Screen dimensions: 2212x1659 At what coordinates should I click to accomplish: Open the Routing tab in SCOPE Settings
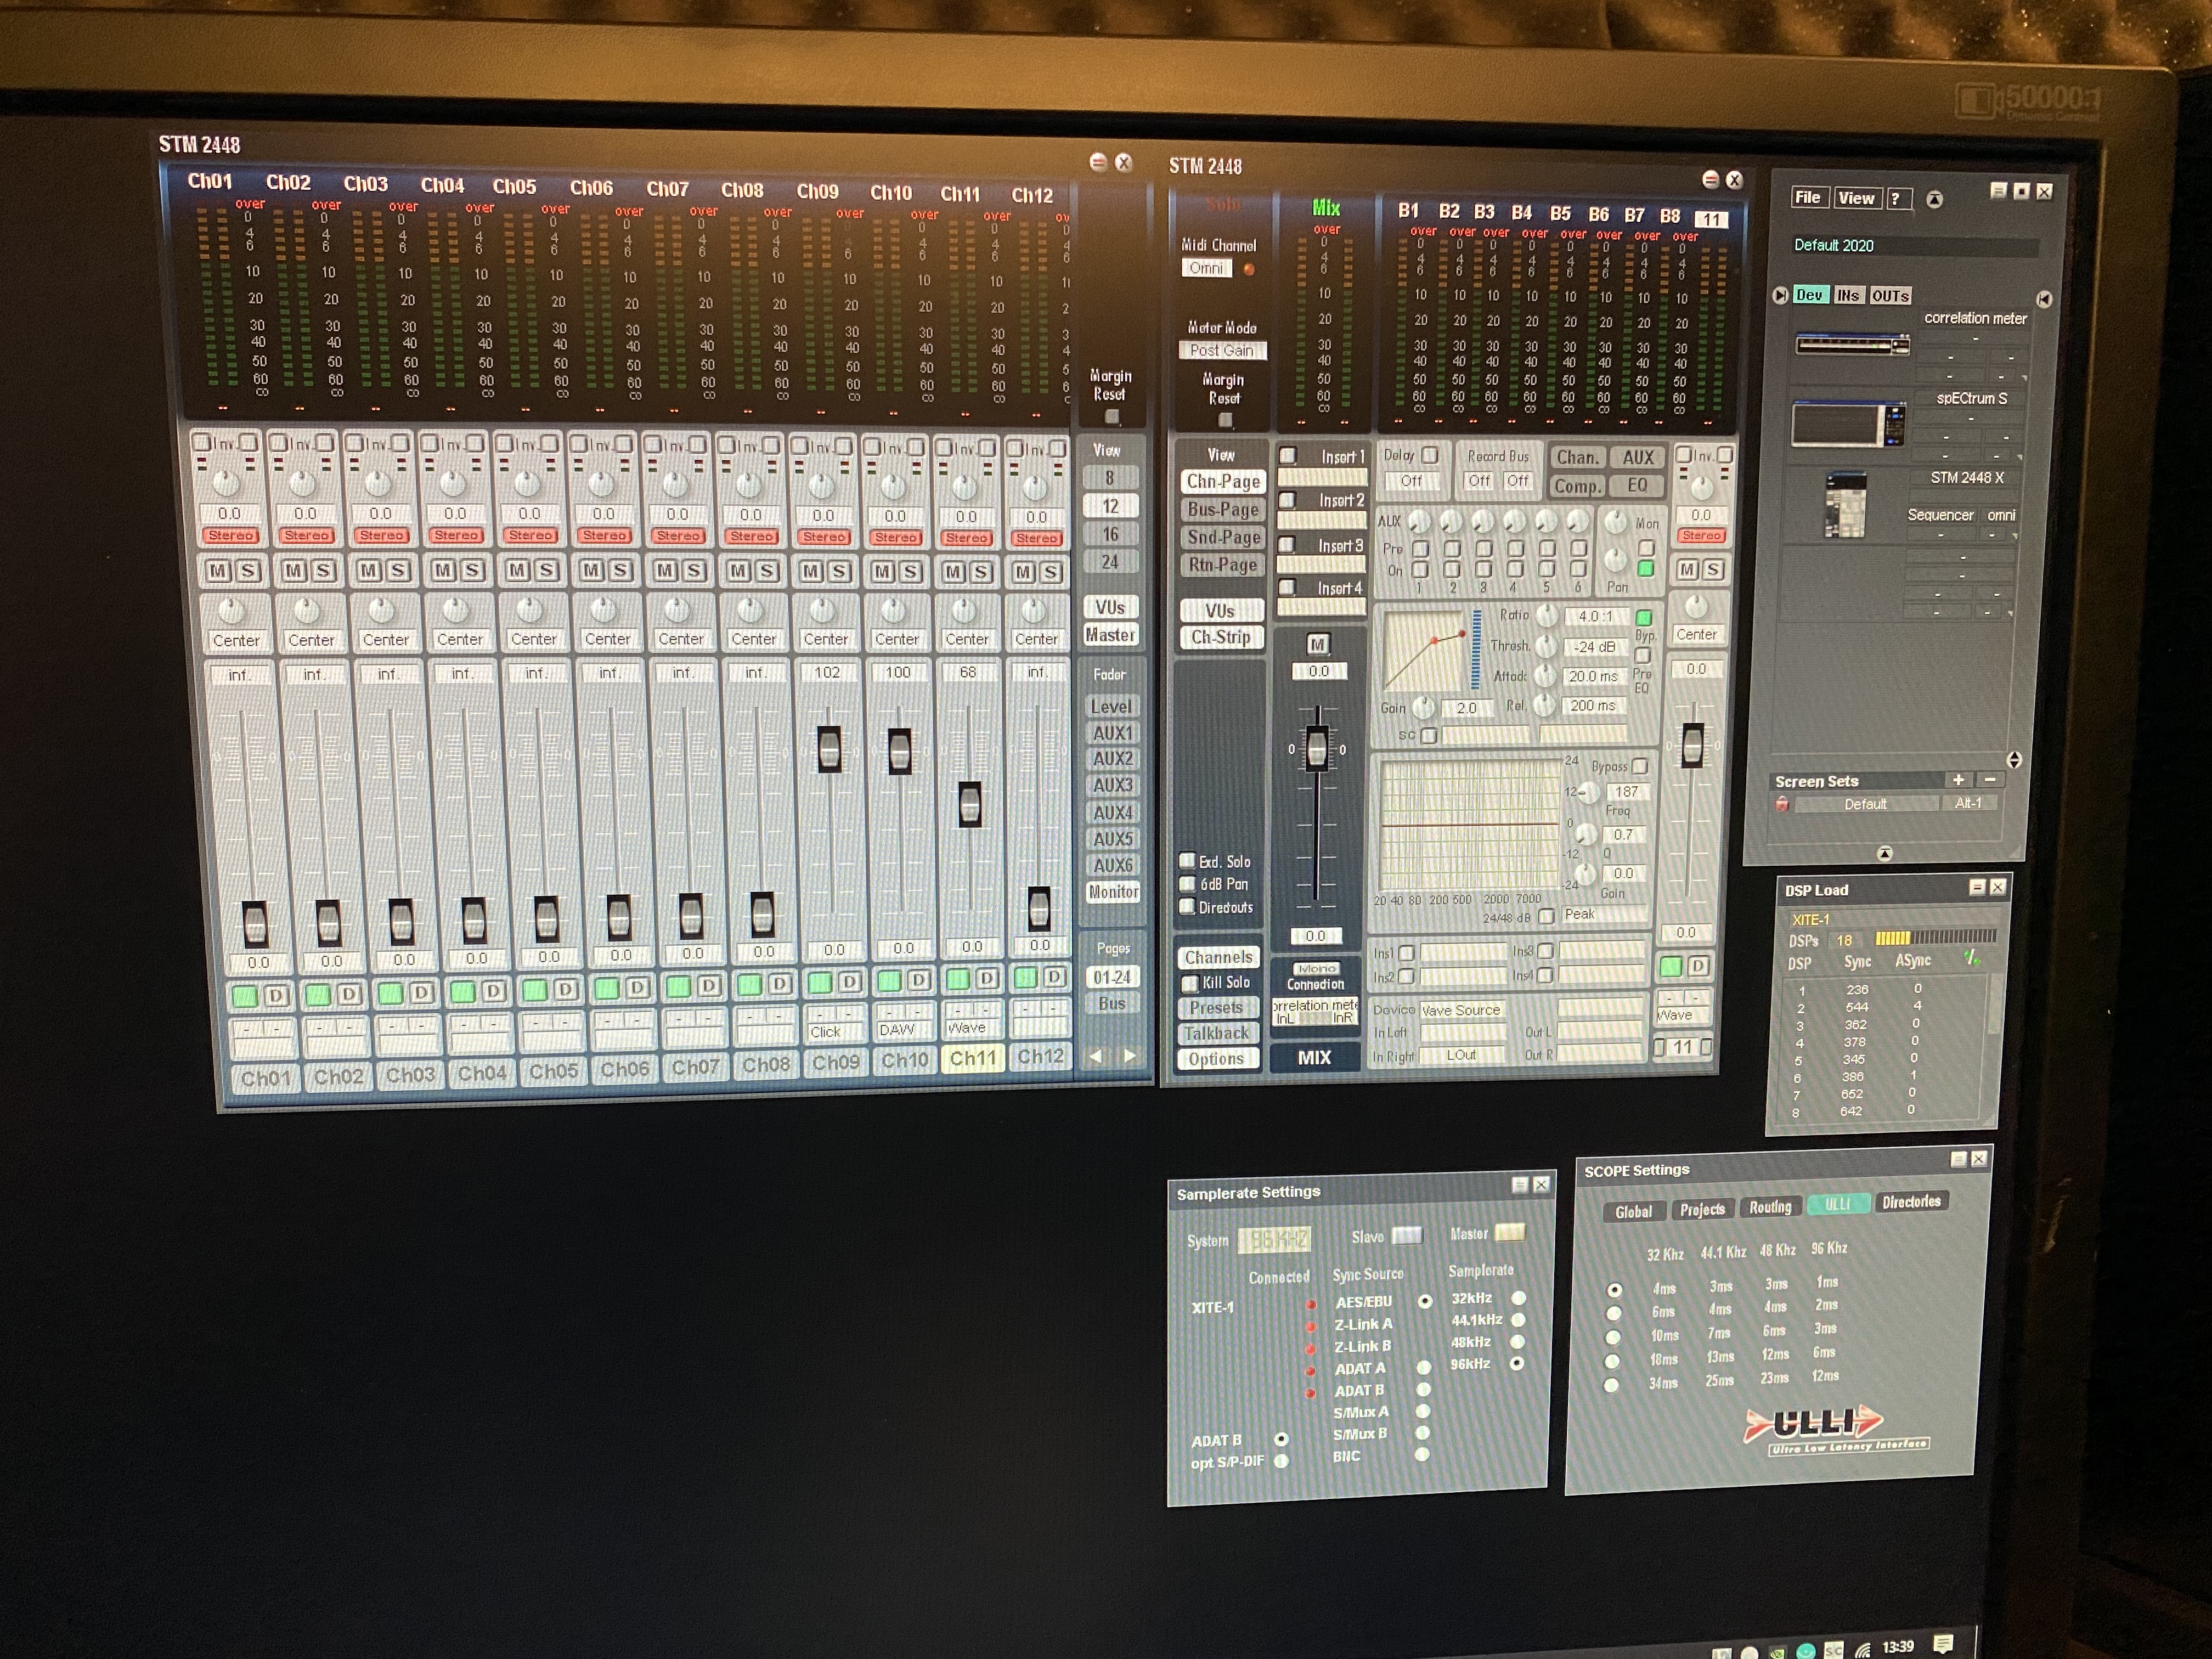point(1770,1207)
